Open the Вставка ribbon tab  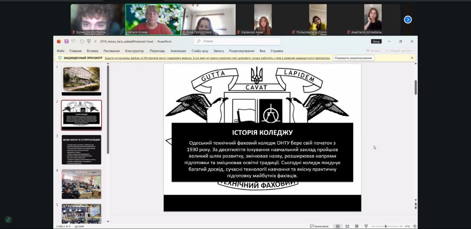(x=92, y=51)
